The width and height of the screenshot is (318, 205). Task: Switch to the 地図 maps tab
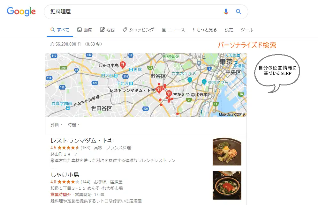(107, 30)
